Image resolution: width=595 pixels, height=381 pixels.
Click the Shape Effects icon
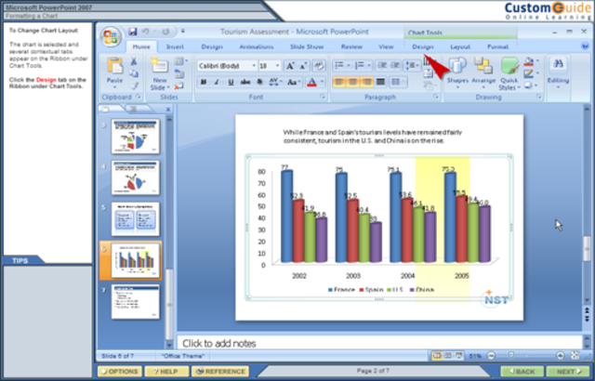[529, 85]
